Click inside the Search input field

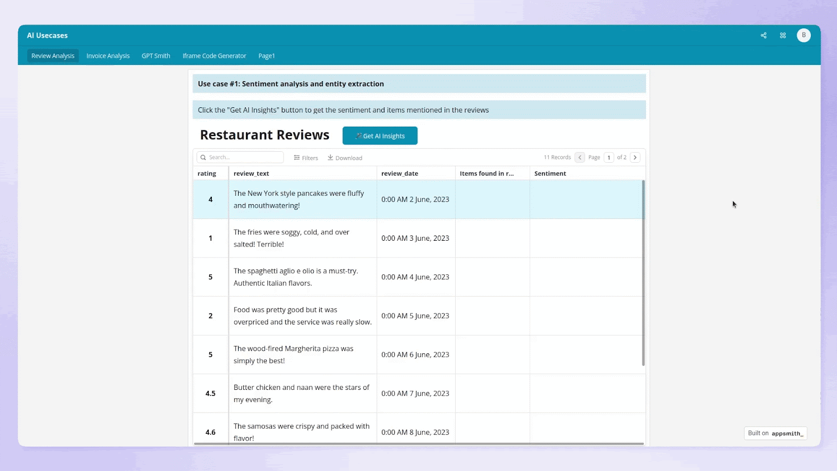tap(241, 157)
